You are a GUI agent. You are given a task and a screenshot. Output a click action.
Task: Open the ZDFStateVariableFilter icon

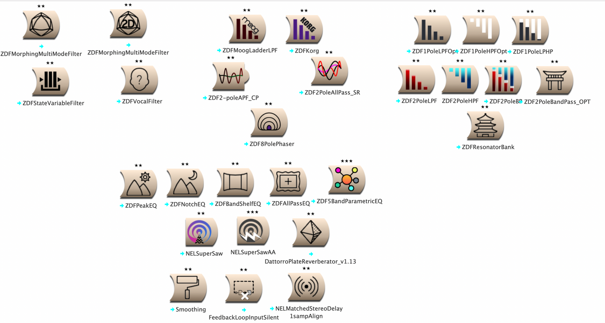click(50, 82)
